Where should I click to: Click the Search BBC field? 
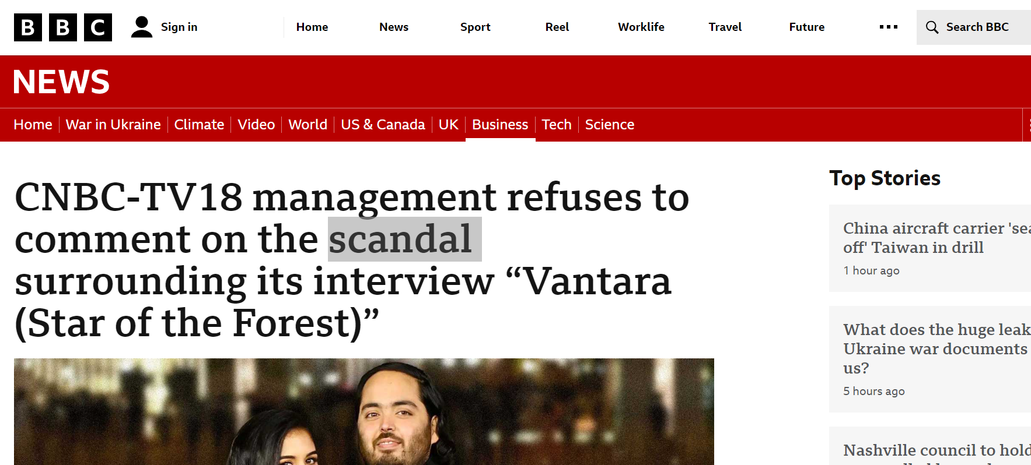click(977, 27)
